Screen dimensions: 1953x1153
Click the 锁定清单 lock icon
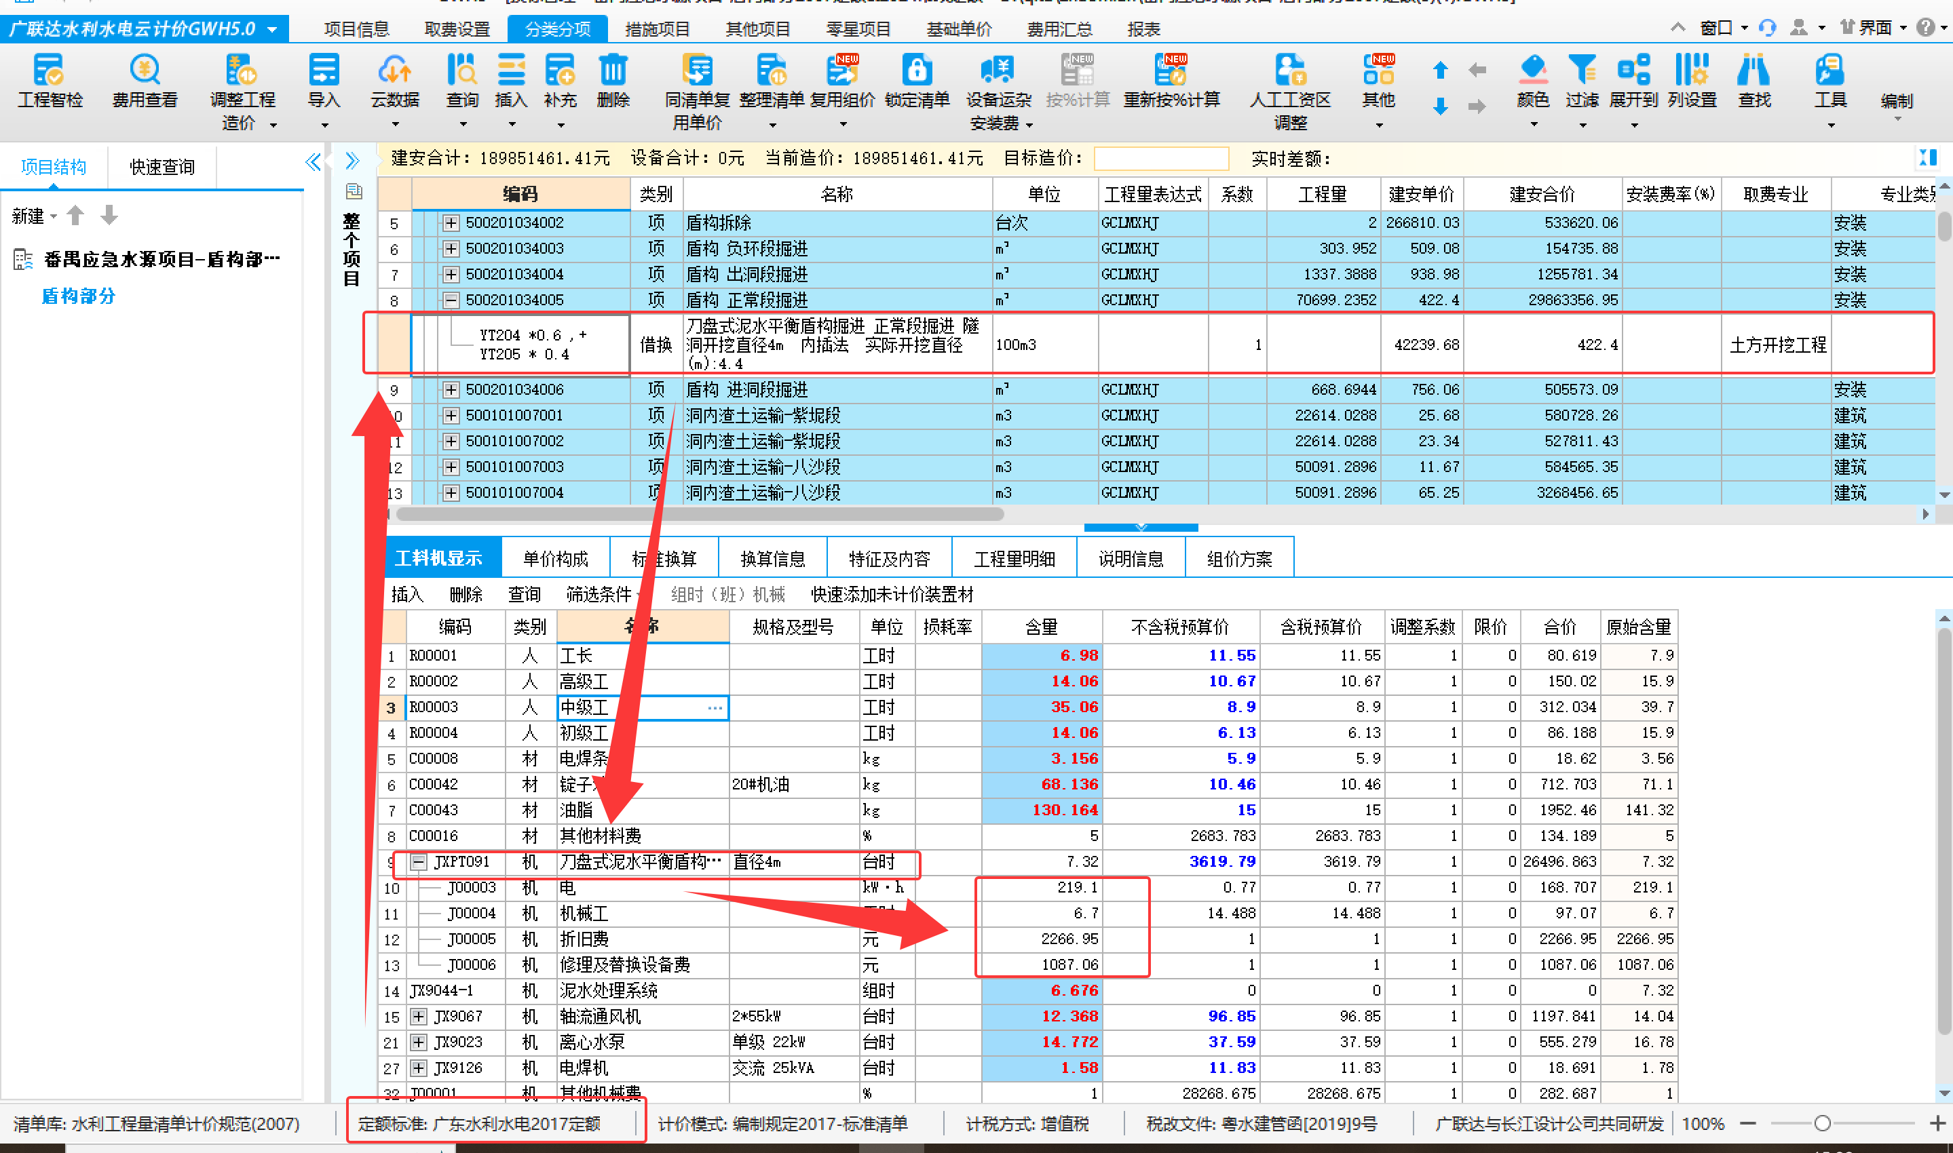[x=917, y=70]
